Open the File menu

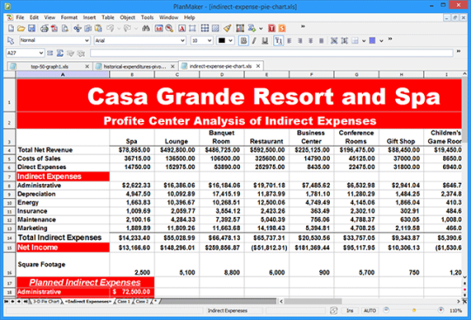point(20,17)
